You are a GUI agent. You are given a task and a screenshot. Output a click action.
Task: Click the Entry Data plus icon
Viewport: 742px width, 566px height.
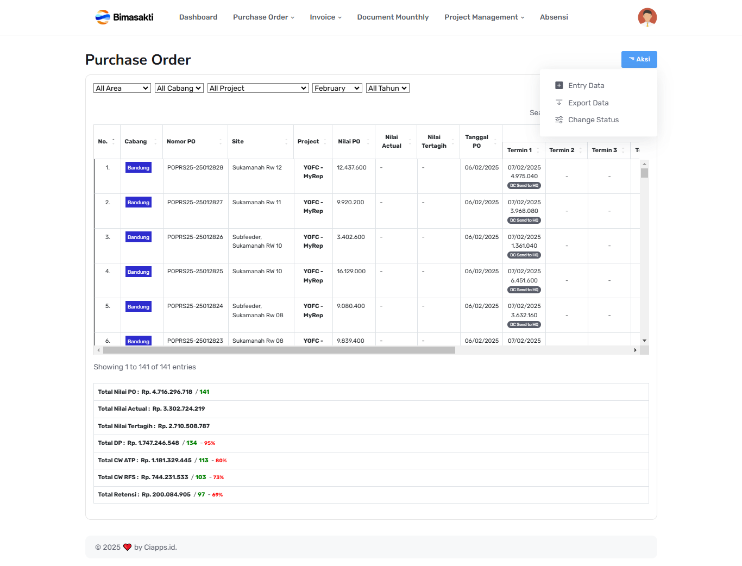click(559, 85)
